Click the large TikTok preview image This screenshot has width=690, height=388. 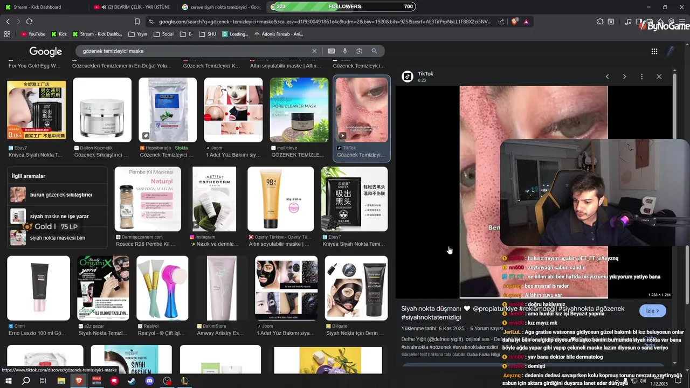click(x=480, y=191)
